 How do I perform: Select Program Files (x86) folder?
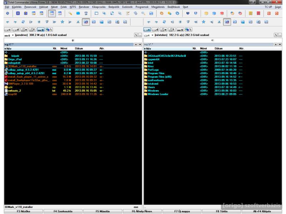159,77
